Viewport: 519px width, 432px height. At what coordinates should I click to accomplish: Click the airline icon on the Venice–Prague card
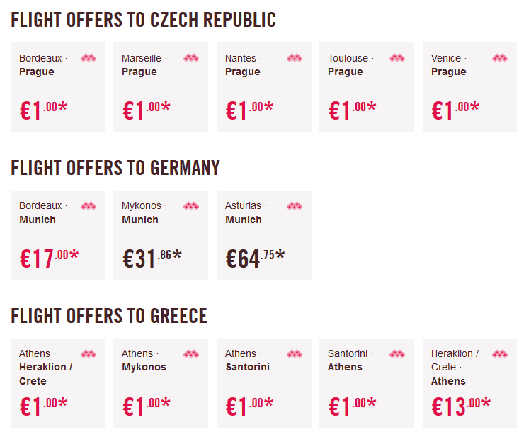[500, 58]
